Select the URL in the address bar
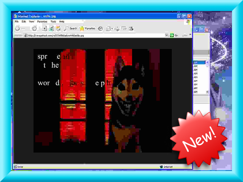The image size is (243, 182). (x=56, y=36)
